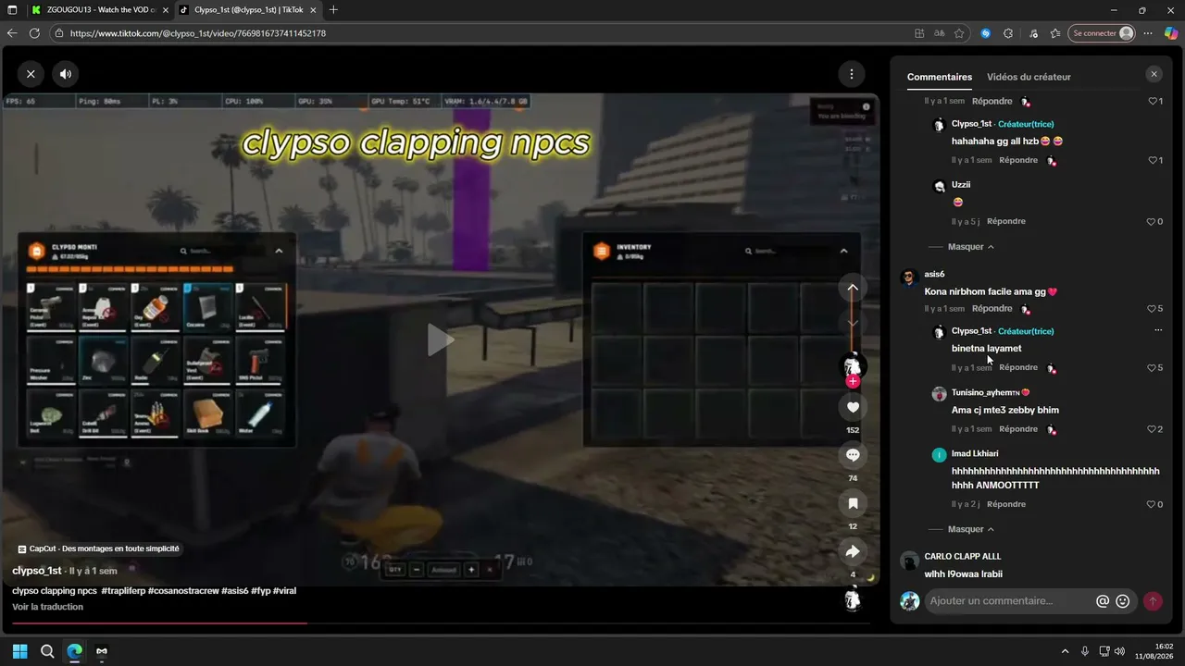Open the Shazam browser extension
1185x666 pixels.
point(986,33)
